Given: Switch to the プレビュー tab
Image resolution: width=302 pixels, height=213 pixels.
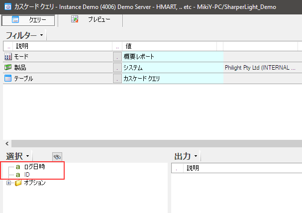Looking at the screenshot, I should coord(91,19).
